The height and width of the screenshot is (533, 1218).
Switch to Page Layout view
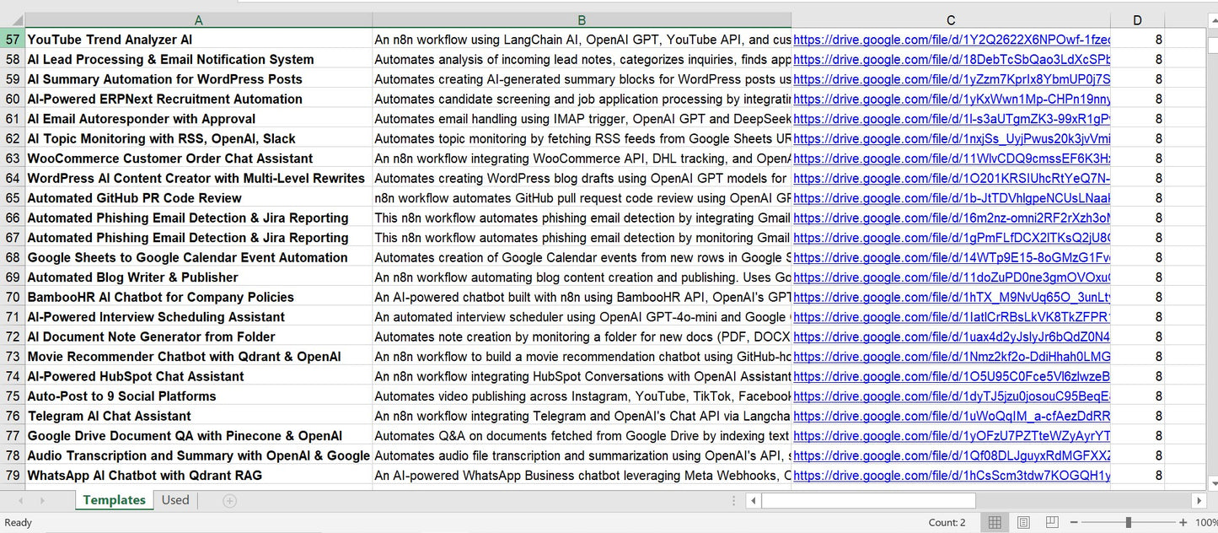pos(1023,523)
